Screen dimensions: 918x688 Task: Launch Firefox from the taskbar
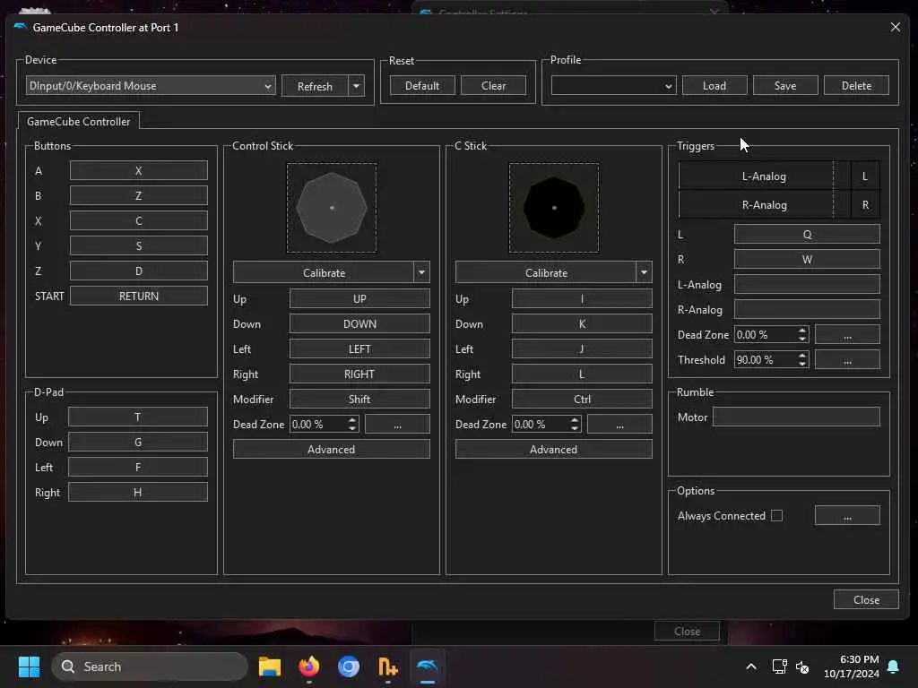(309, 666)
